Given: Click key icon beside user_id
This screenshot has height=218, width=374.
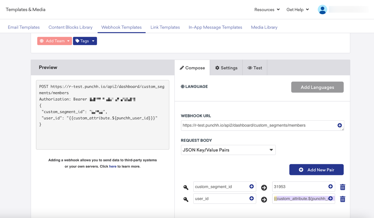Looking at the screenshot, I should click(x=186, y=199).
